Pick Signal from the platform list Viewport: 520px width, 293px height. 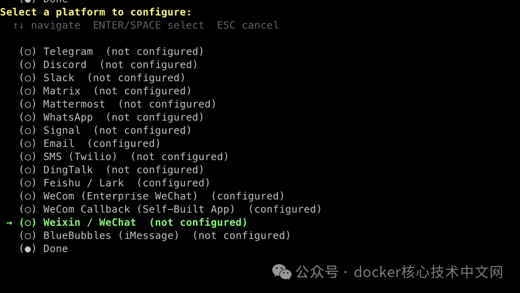62,130
